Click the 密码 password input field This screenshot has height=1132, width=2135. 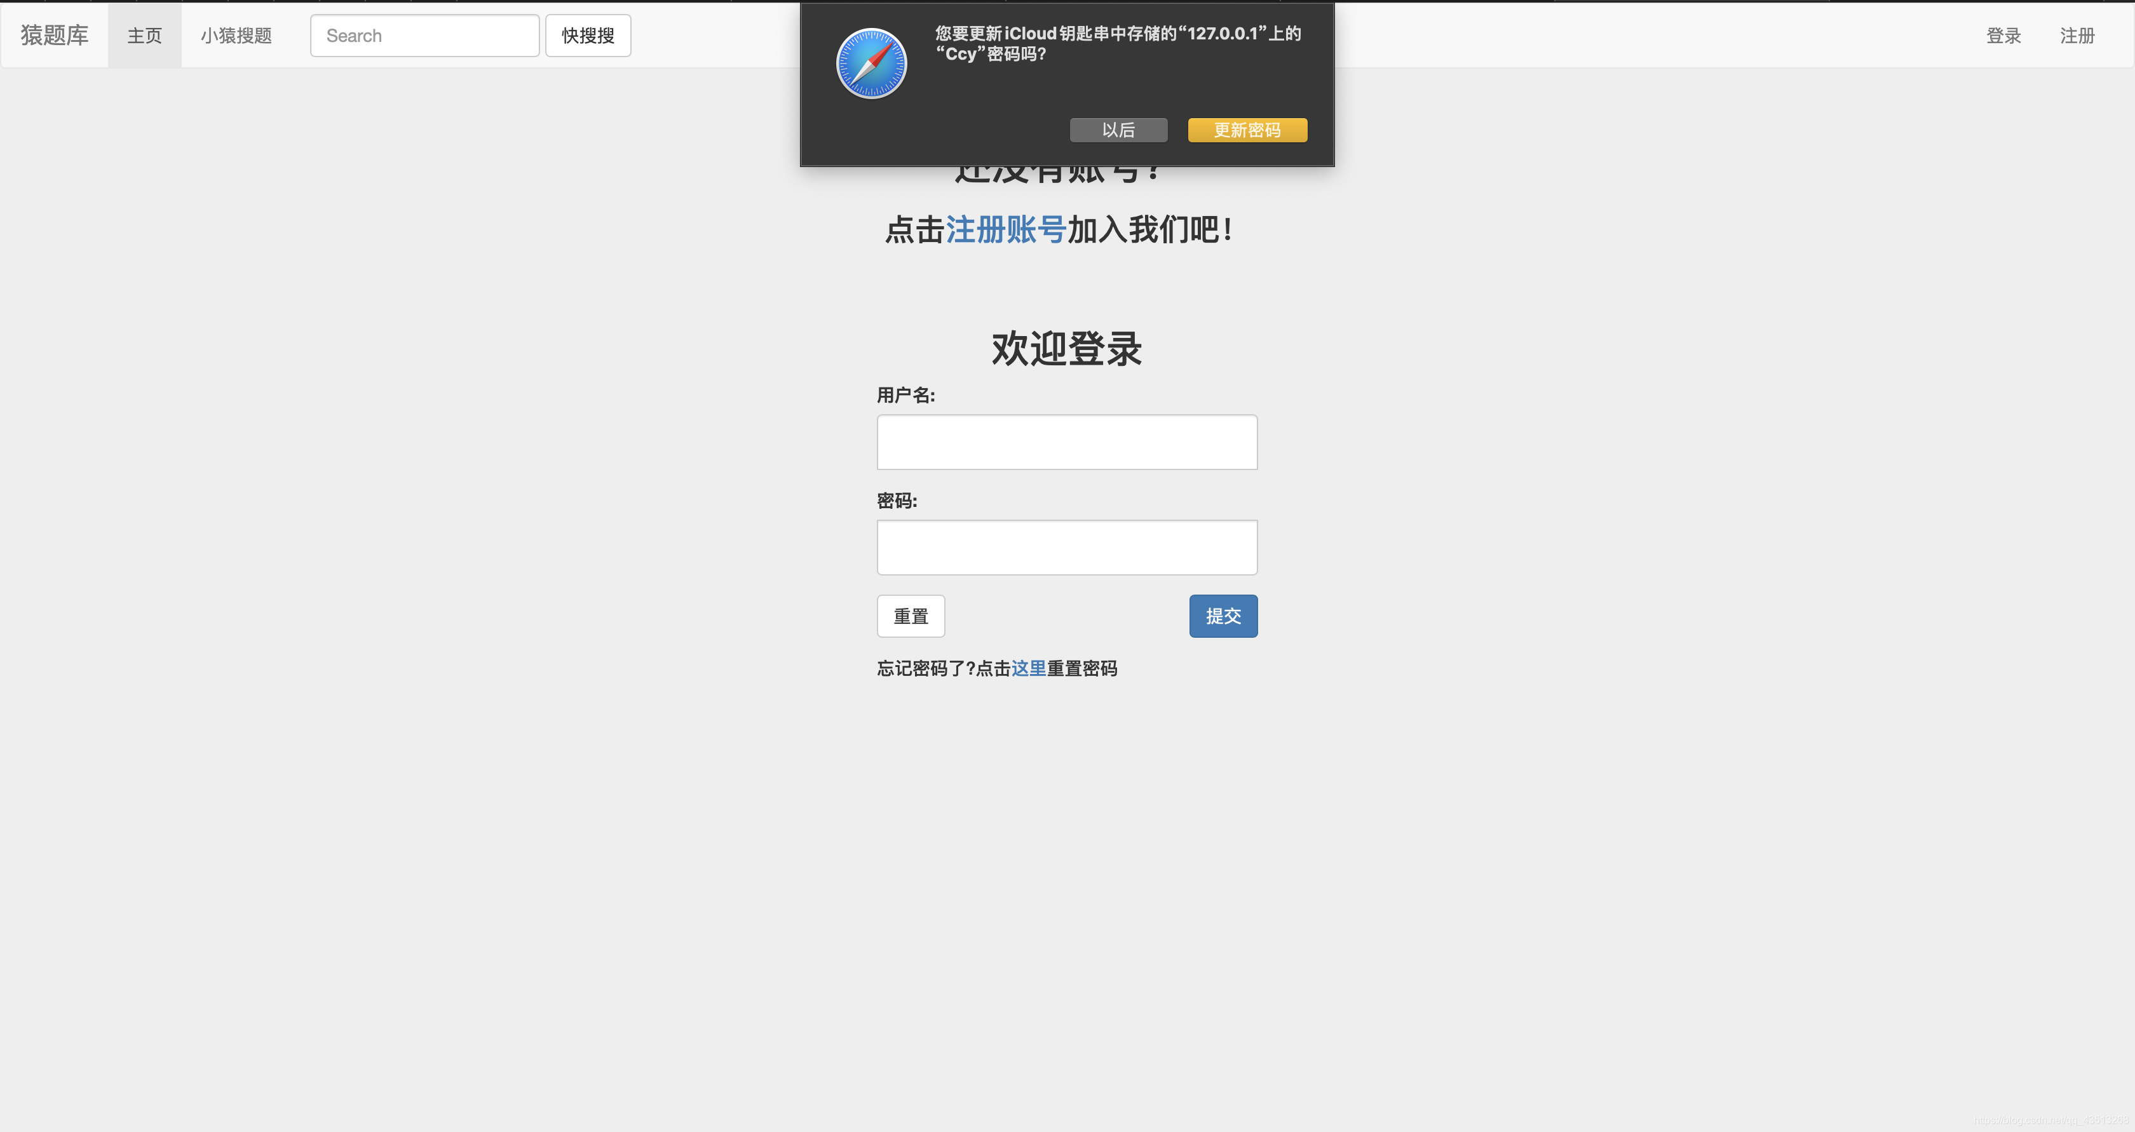[1066, 546]
